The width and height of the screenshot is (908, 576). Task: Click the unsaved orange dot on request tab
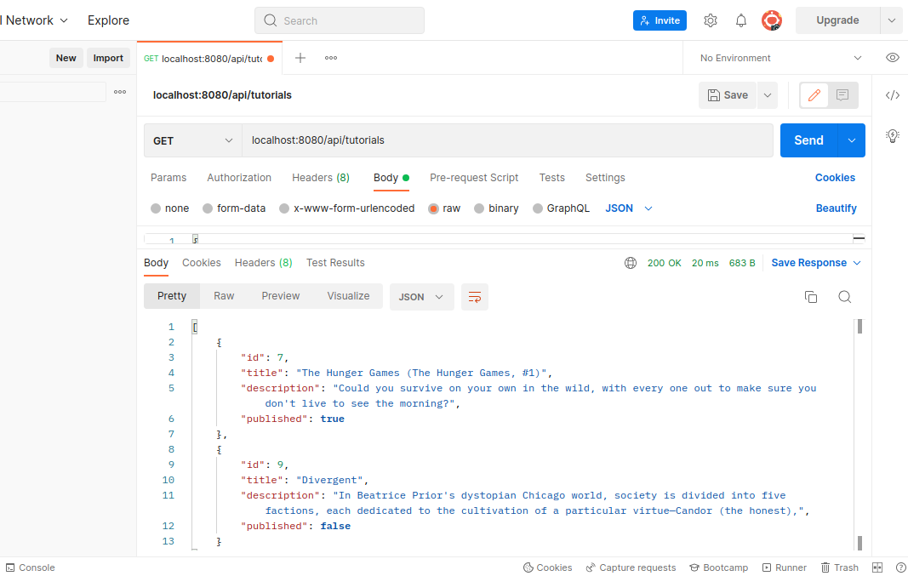271,59
